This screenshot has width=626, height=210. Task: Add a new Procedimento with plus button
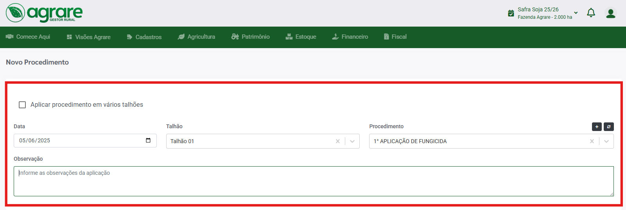[x=597, y=127]
